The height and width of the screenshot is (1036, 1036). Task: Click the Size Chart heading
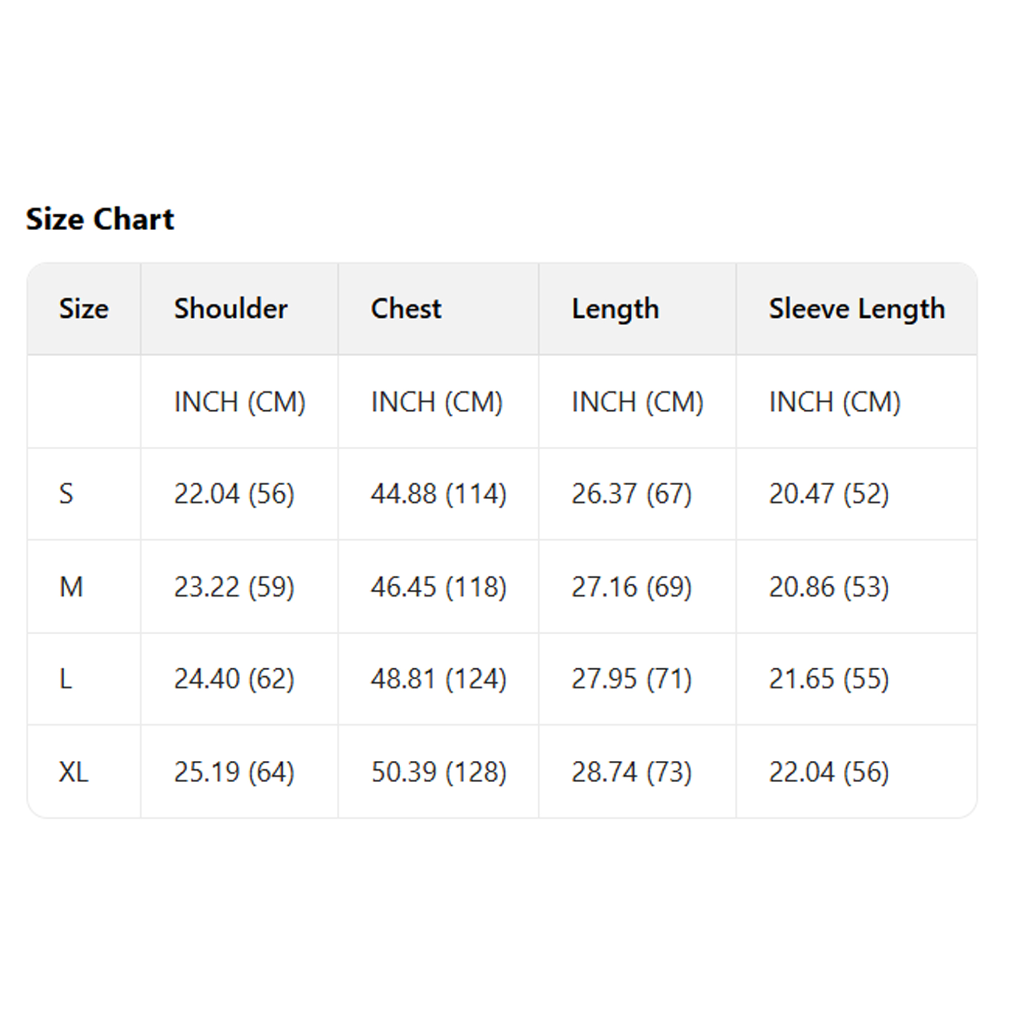pyautogui.click(x=100, y=219)
